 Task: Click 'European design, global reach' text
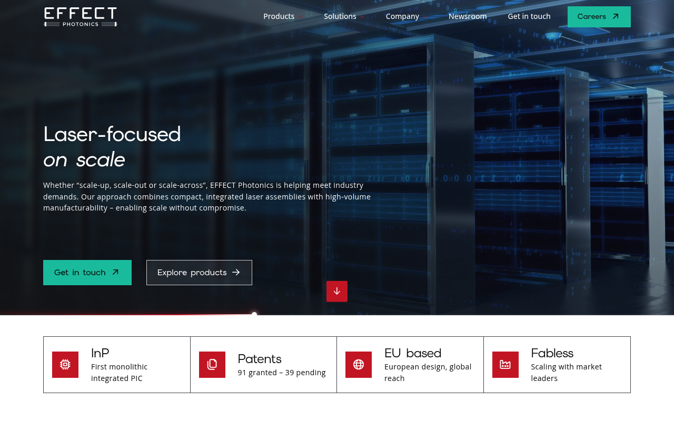[428, 373]
